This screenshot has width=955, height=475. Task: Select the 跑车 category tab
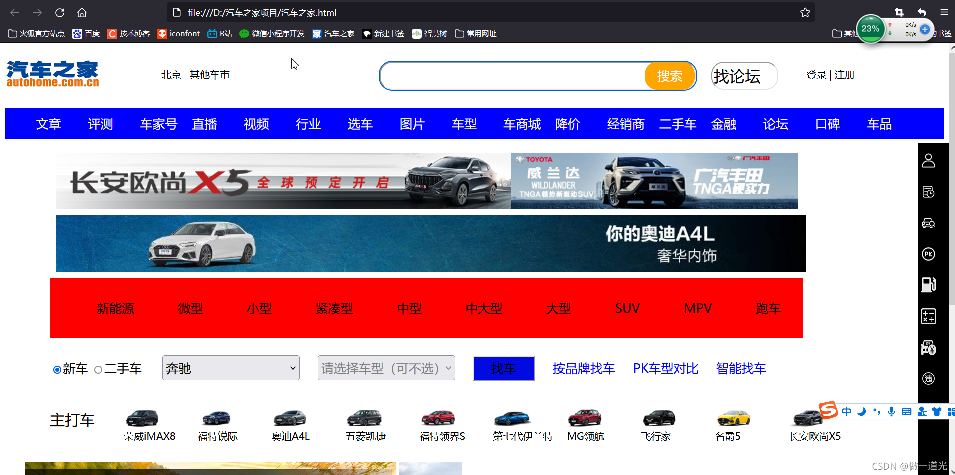point(768,308)
